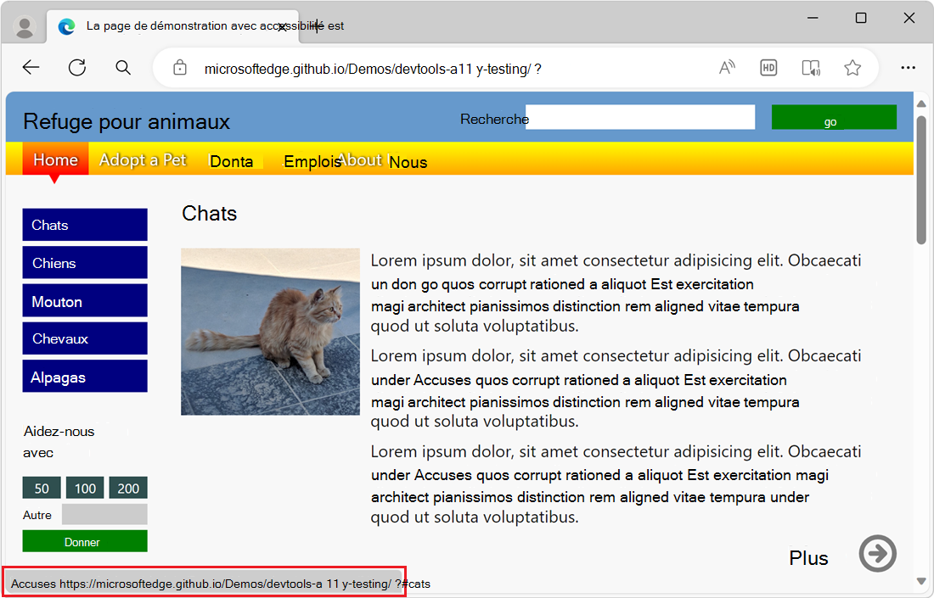
Task: Click the site information padlock icon
Action: pyautogui.click(x=179, y=67)
